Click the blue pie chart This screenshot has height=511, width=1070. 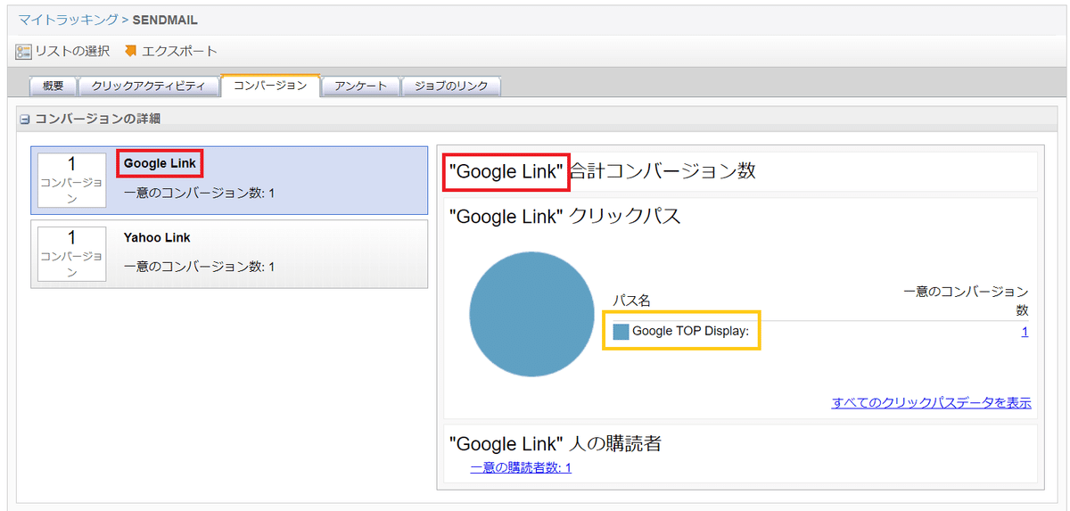coord(531,314)
